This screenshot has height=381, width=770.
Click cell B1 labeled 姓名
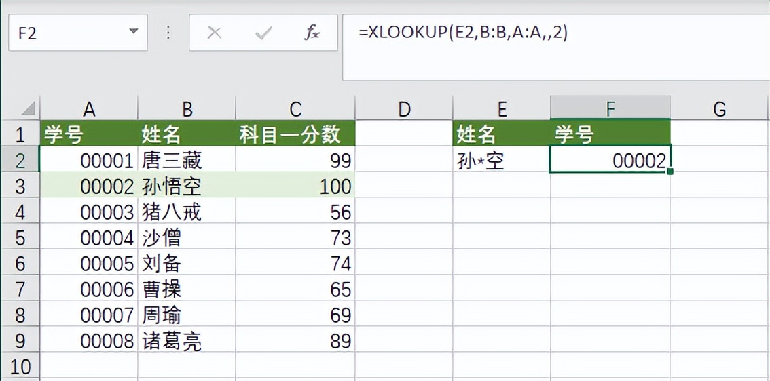[187, 134]
